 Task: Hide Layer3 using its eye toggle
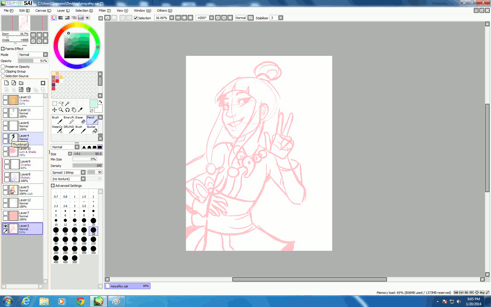point(5,226)
